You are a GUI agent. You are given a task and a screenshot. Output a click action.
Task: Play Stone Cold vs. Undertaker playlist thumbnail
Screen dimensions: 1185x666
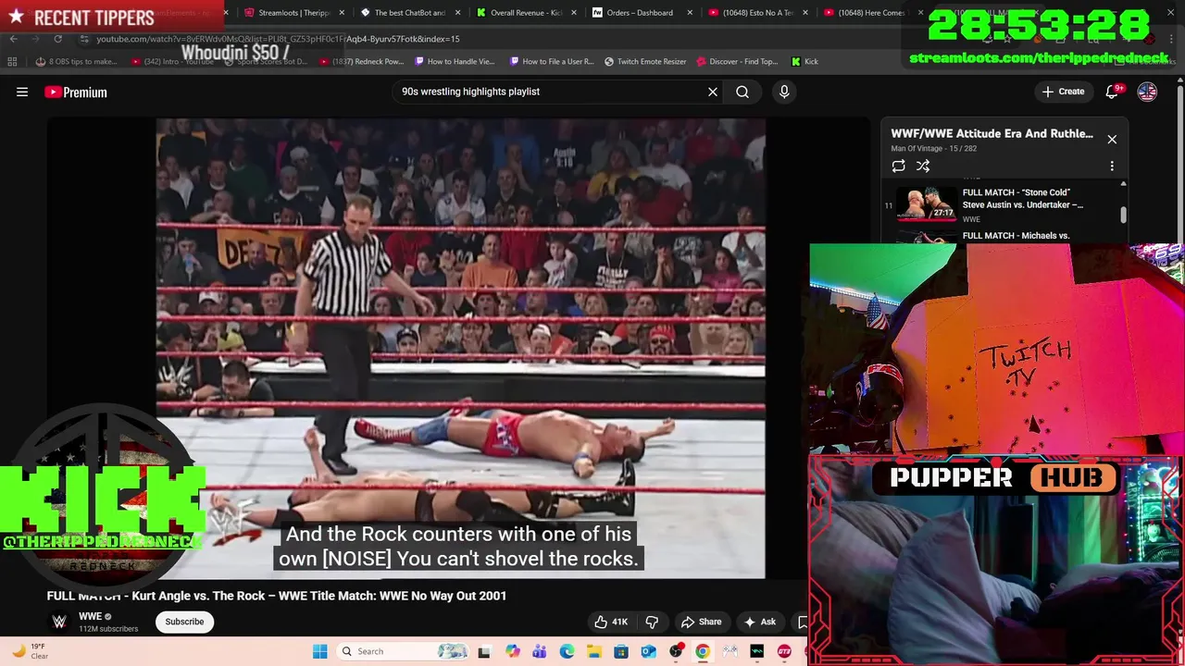pos(927,204)
